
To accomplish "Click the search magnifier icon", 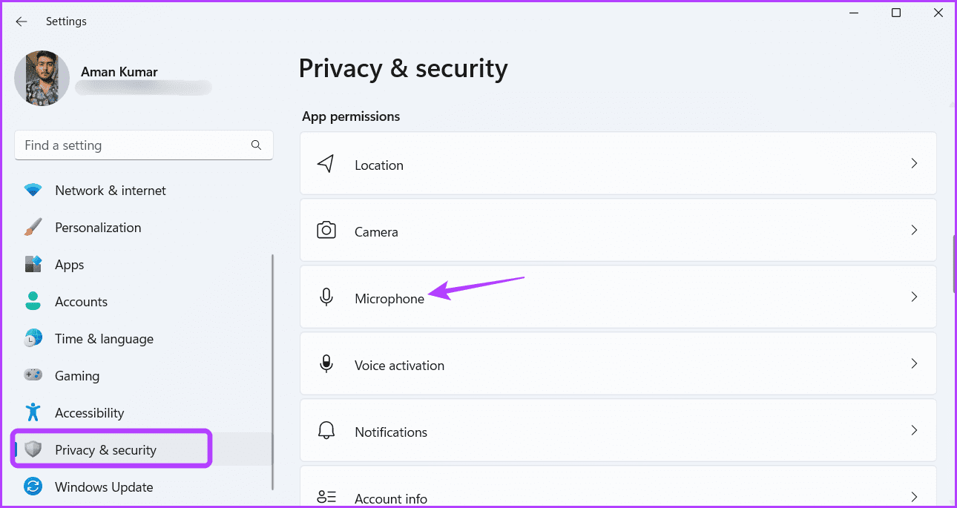I will tap(257, 145).
